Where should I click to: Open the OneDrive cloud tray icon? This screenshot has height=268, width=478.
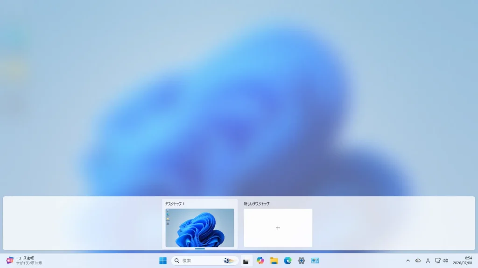[418, 261]
